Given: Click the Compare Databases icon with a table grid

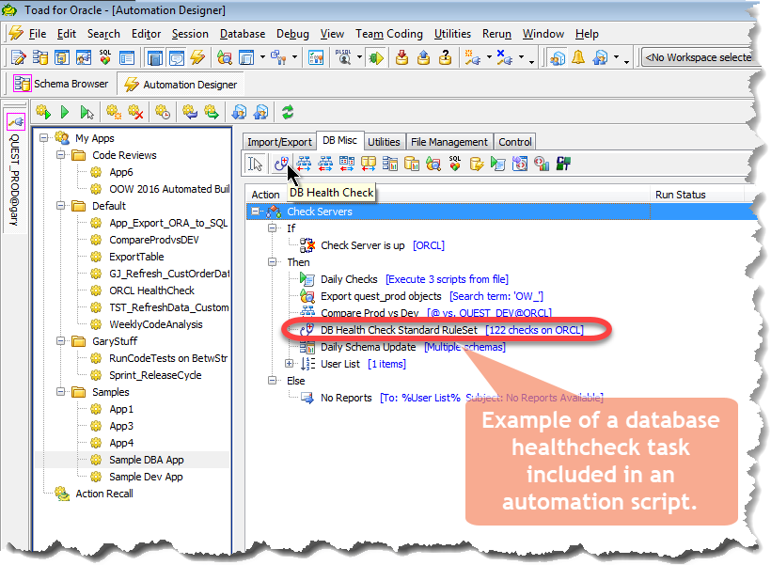Looking at the screenshot, I should (347, 164).
